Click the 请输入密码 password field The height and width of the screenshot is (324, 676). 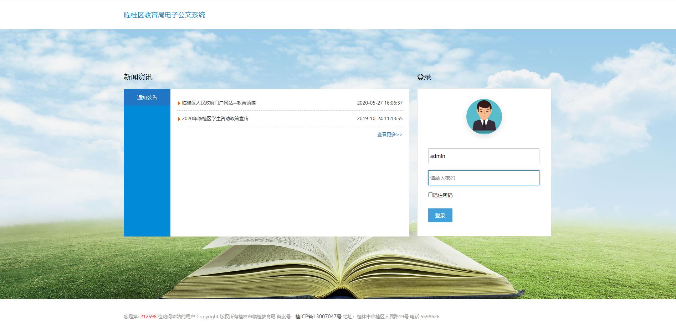coord(483,178)
